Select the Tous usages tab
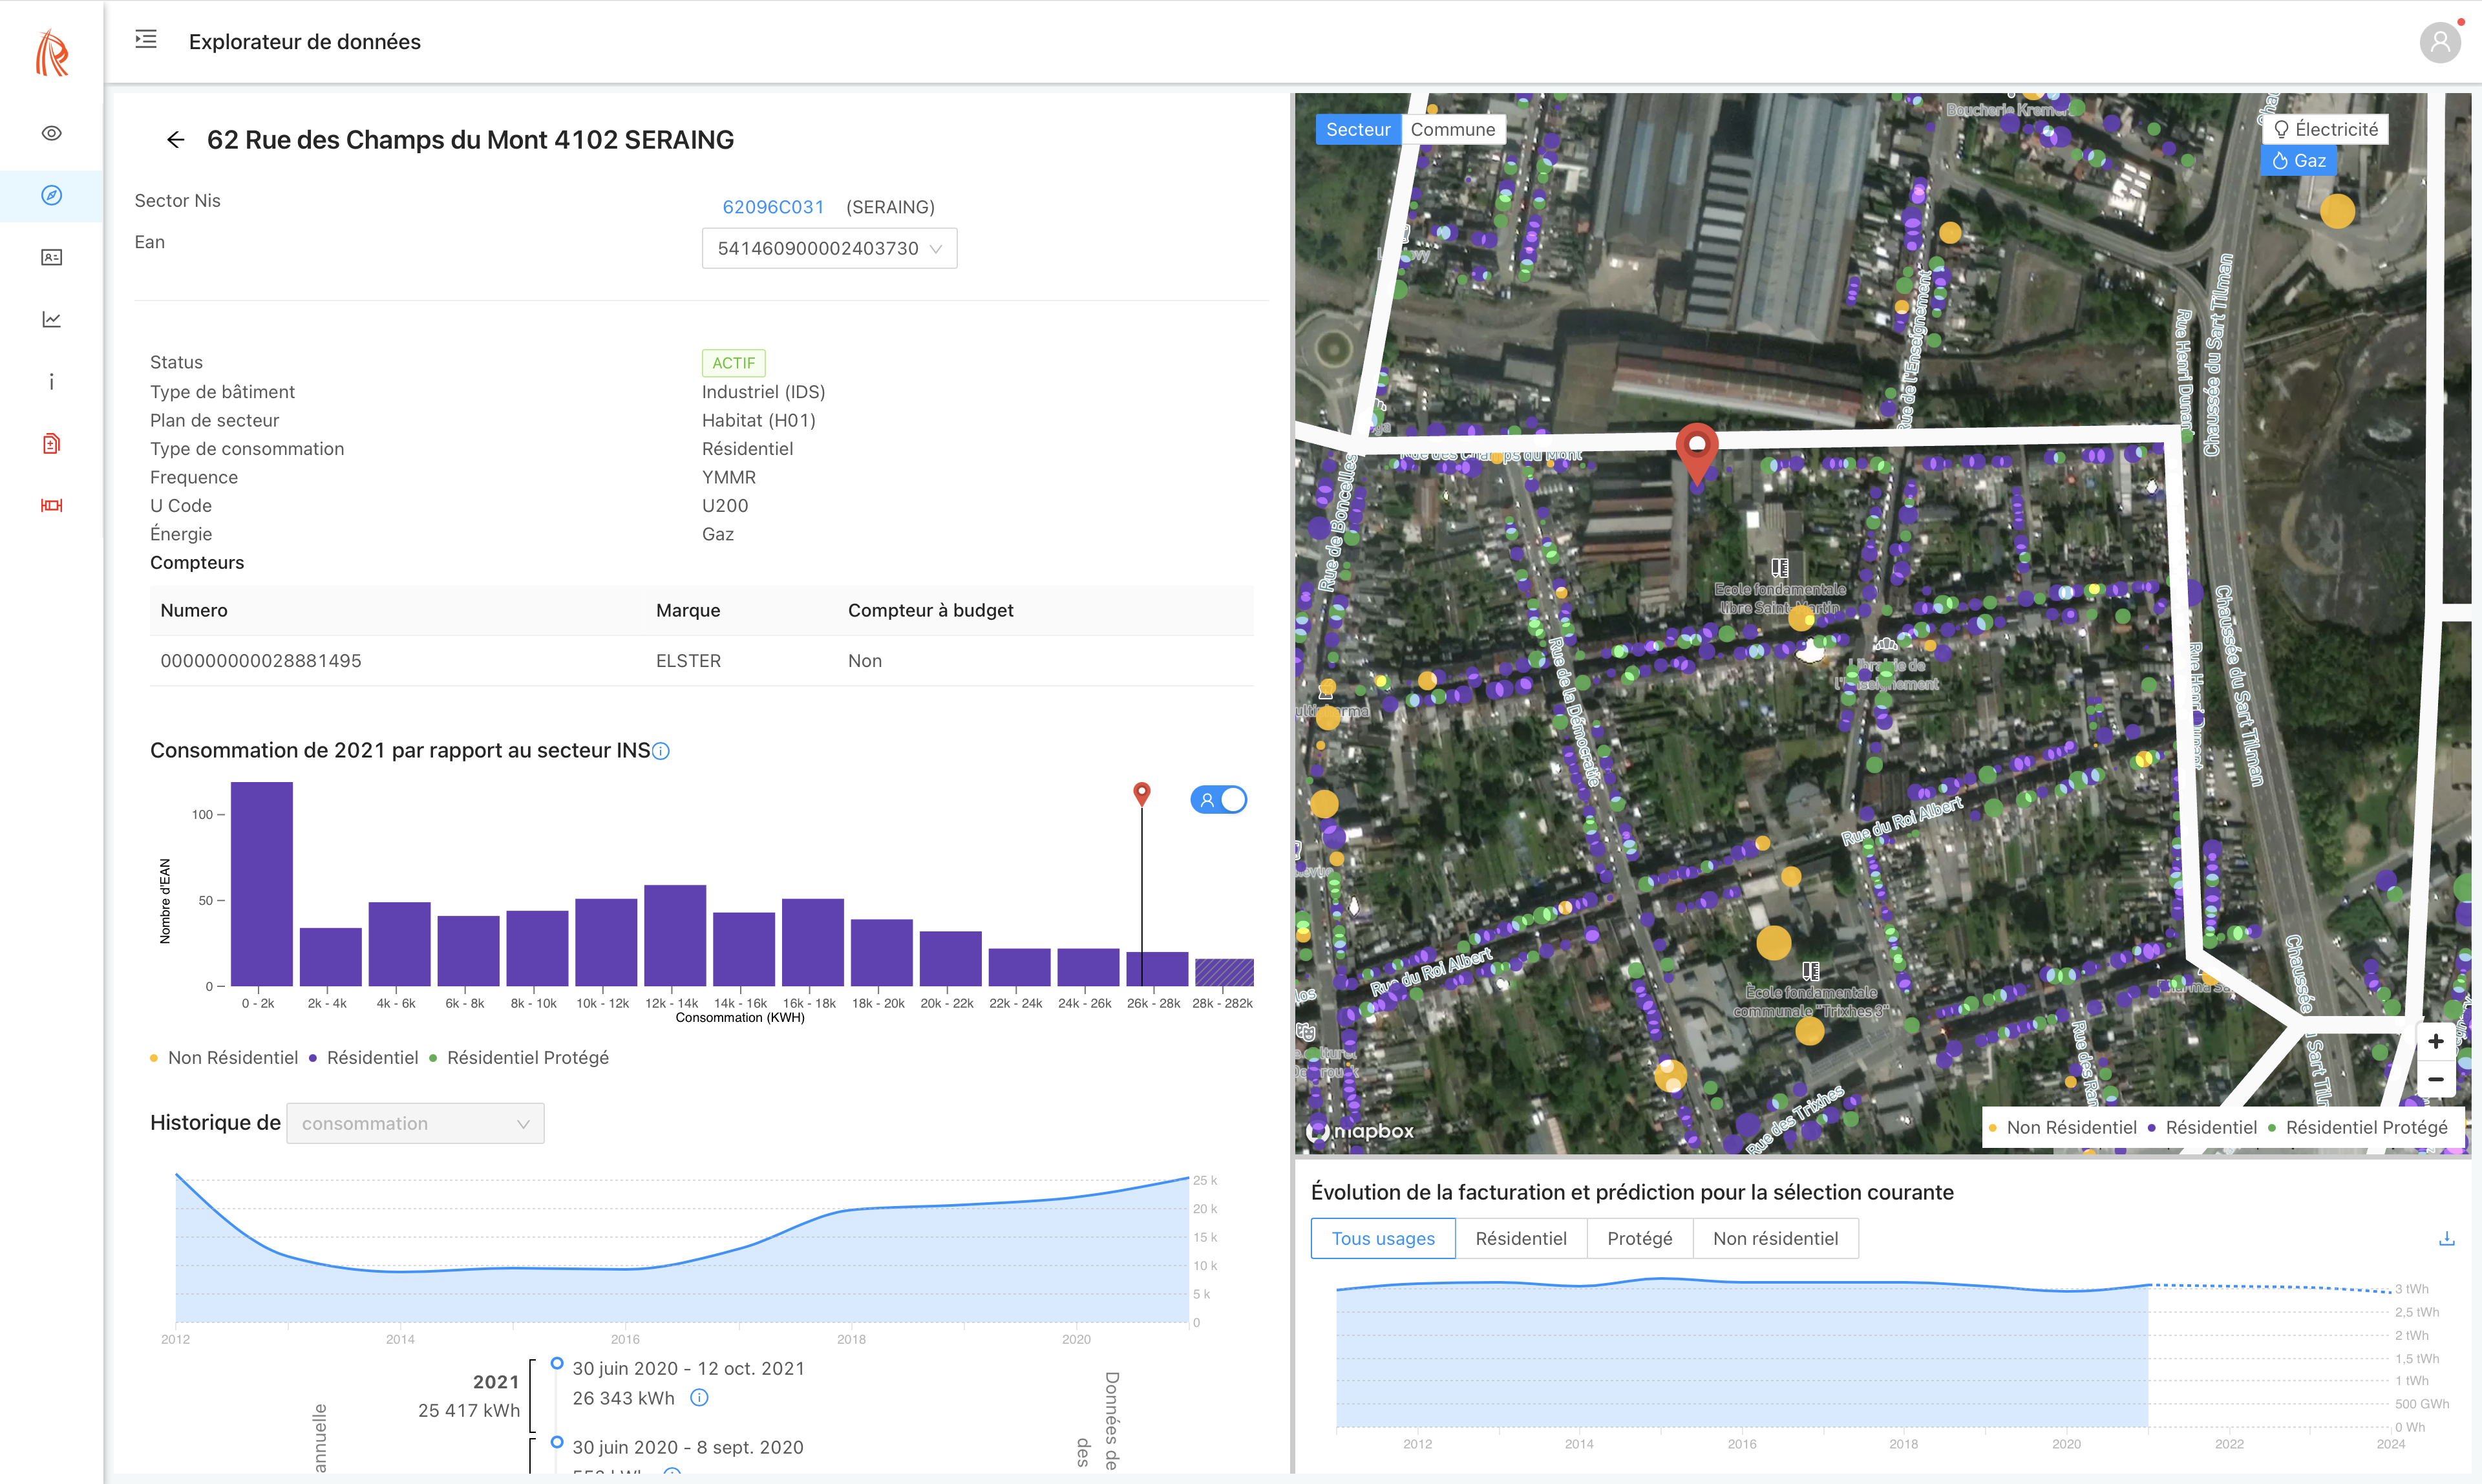2482x1484 pixels. pyautogui.click(x=1383, y=1238)
